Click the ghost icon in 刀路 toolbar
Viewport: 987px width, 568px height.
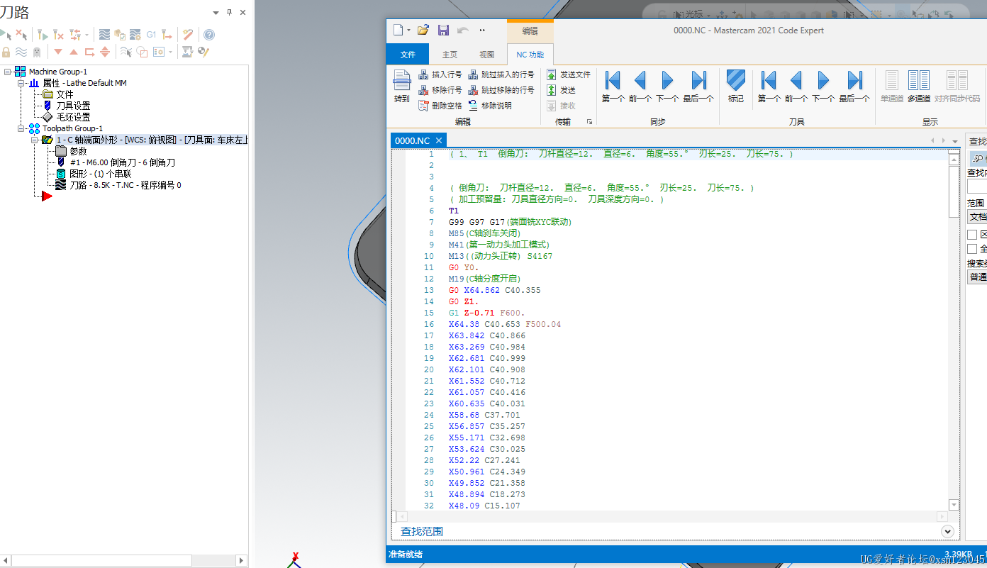tap(37, 52)
